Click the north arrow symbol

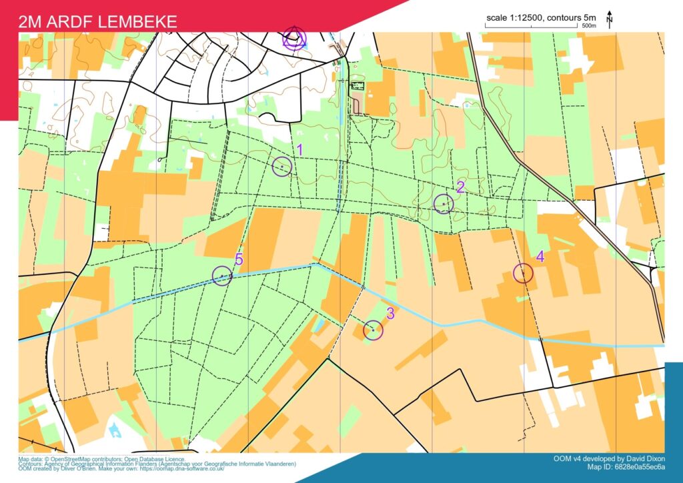[x=609, y=19]
